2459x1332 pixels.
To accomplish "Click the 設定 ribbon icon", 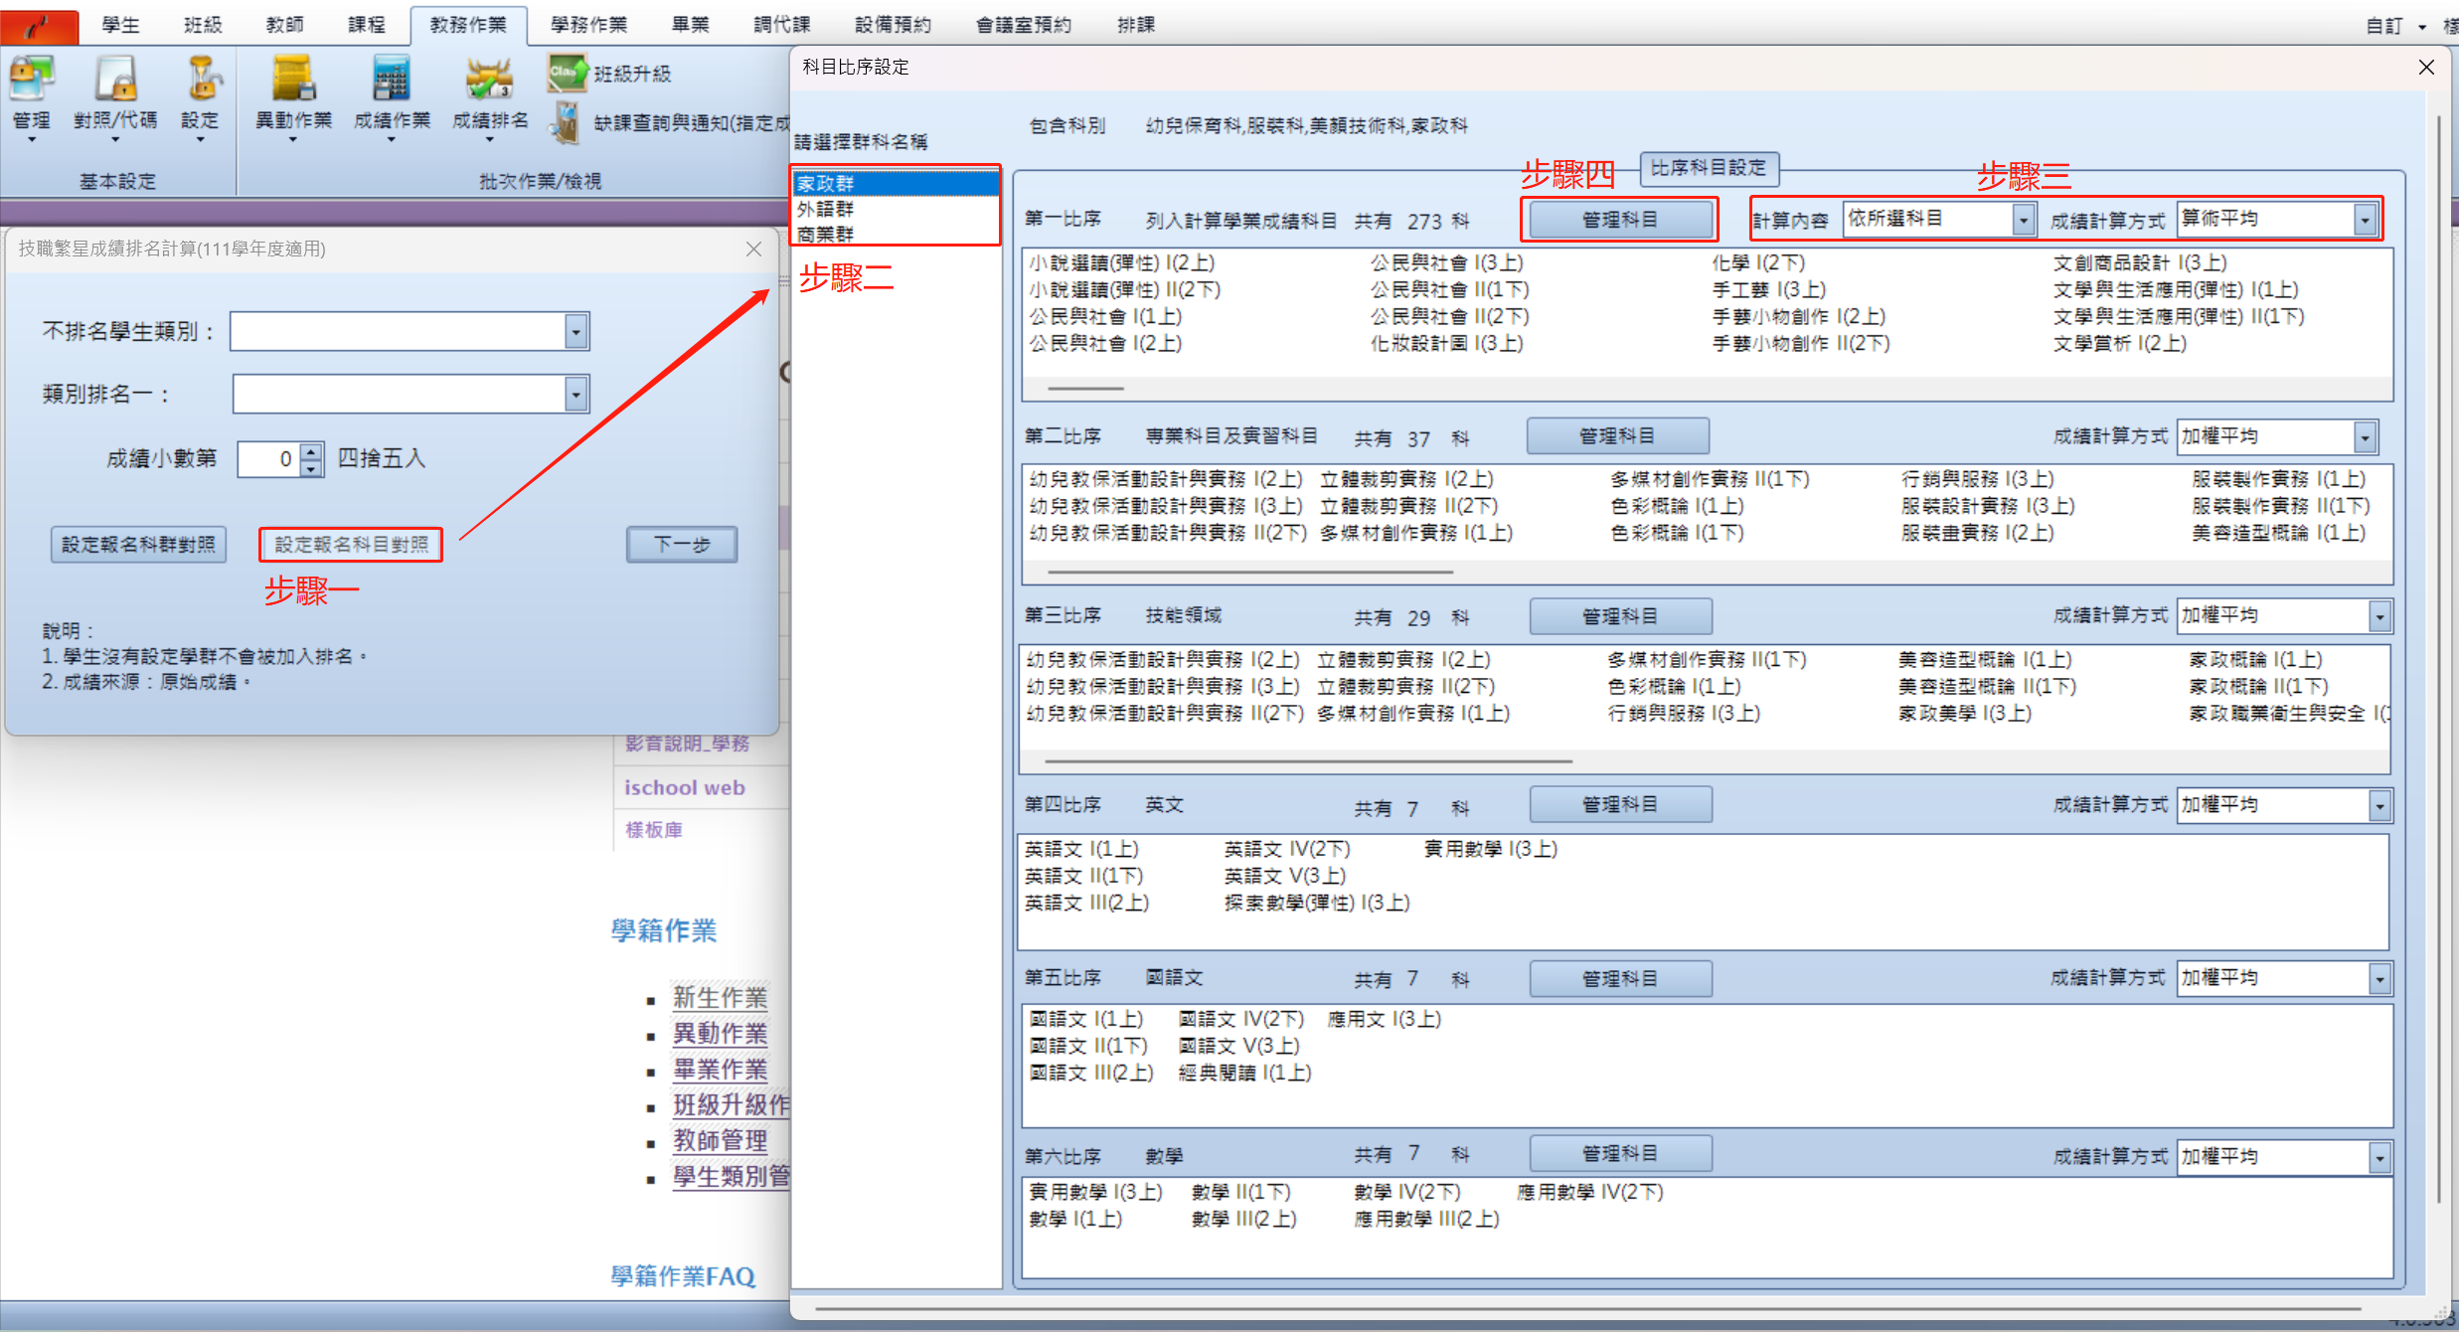I will [200, 97].
